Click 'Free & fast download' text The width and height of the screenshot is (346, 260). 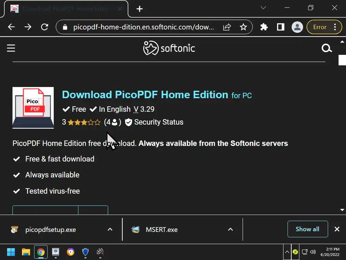click(x=60, y=159)
